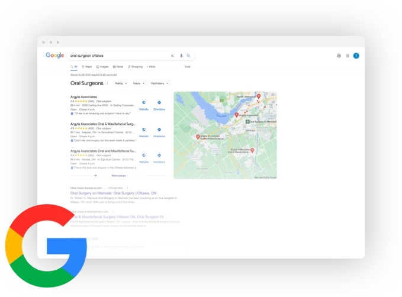Switch to the Images tab

tap(102, 67)
